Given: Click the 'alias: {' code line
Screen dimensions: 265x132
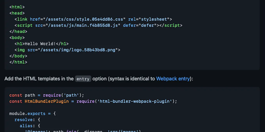Looking at the screenshot, I should pyautogui.click(x=30, y=126).
